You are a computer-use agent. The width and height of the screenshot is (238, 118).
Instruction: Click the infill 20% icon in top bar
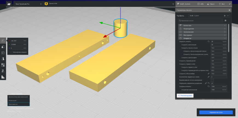click(198, 4)
